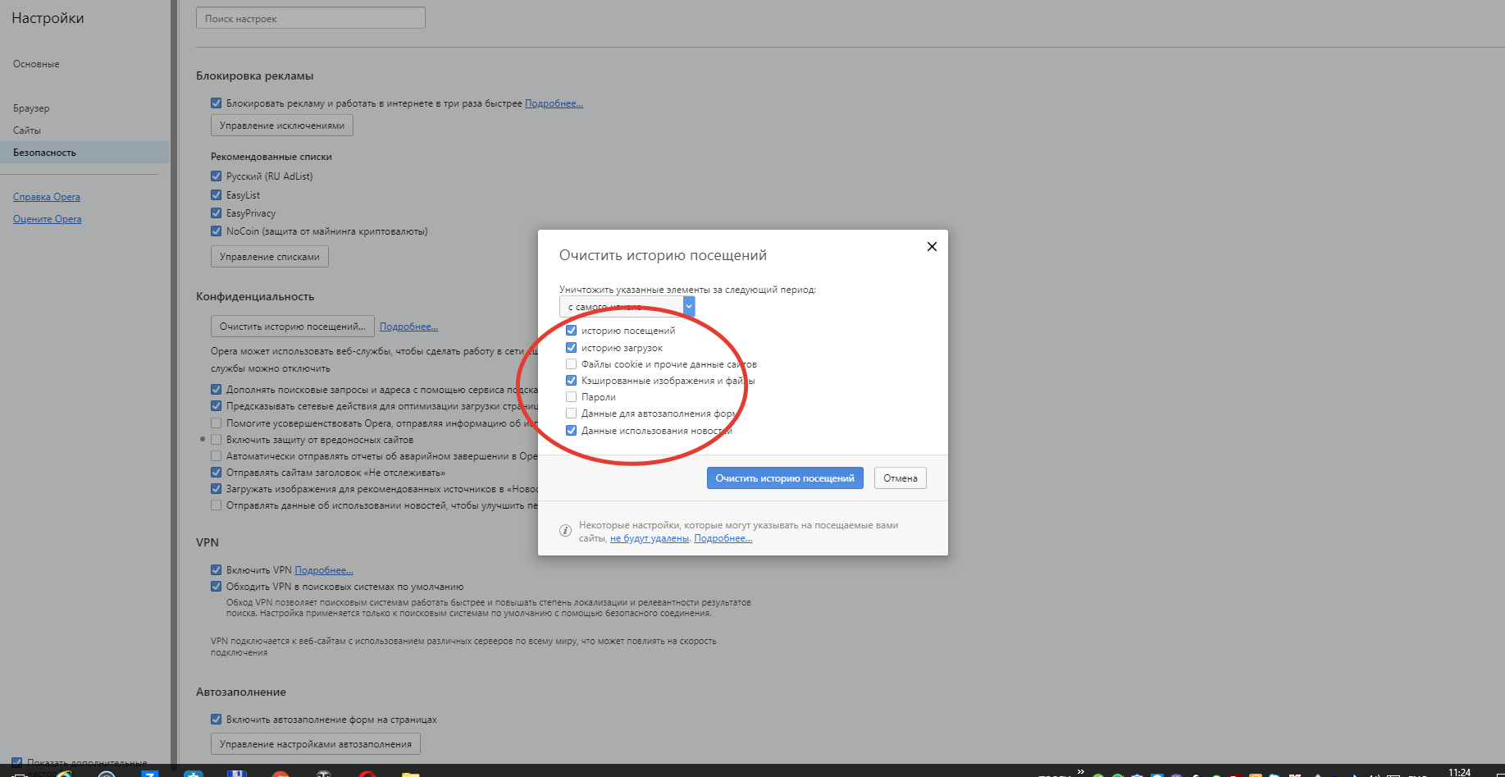Click the 'Отмена' button
Viewport: 1505px width, 777px height.
coord(901,478)
